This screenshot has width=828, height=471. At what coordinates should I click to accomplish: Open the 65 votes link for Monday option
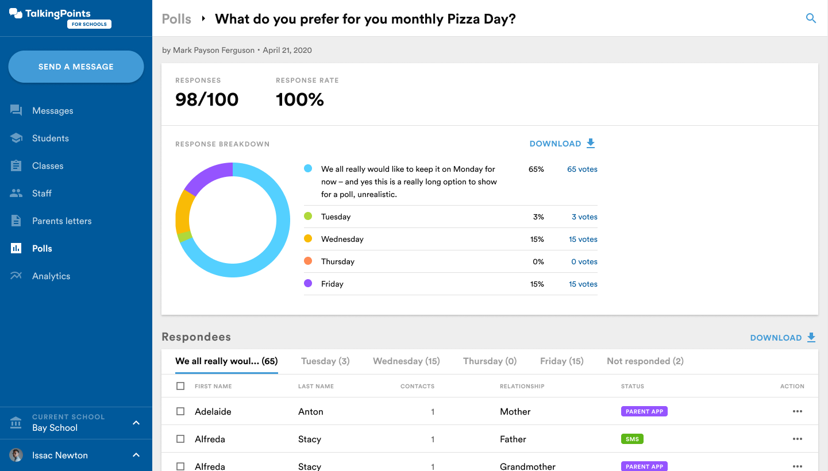(581, 169)
